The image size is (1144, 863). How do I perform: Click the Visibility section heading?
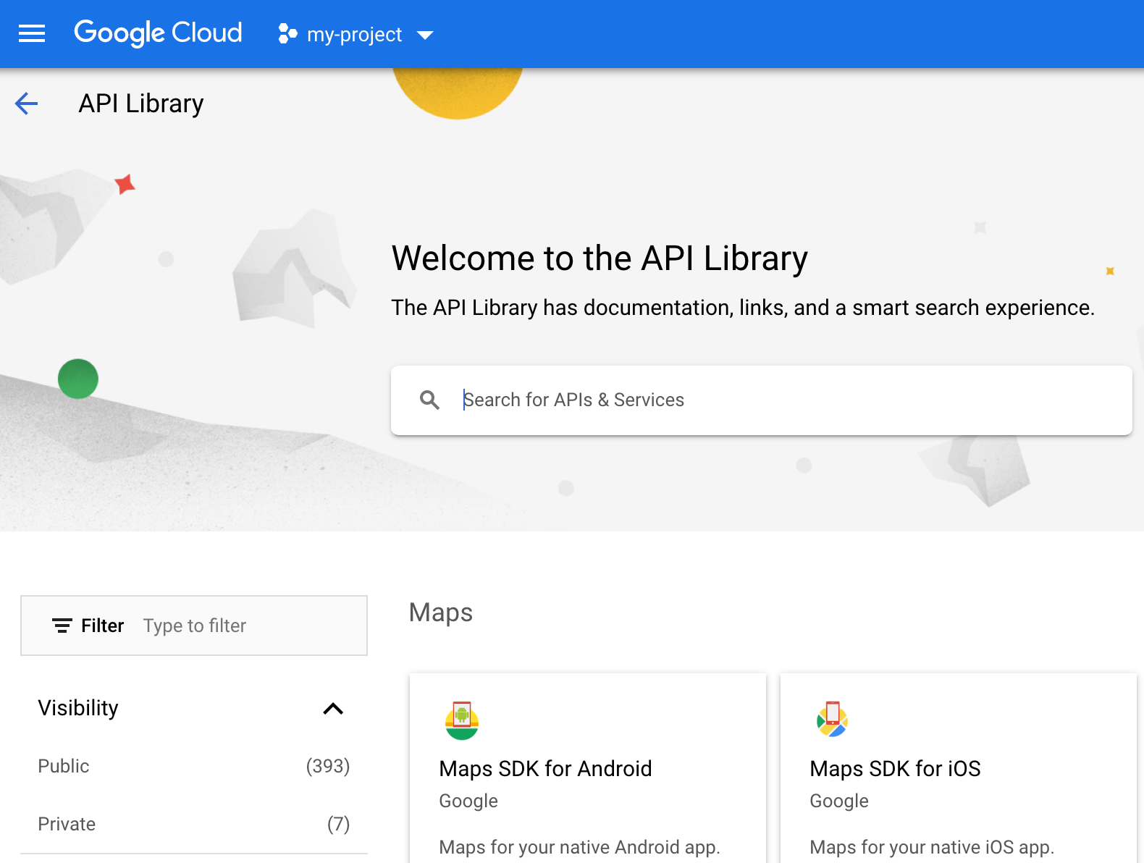[78, 708]
